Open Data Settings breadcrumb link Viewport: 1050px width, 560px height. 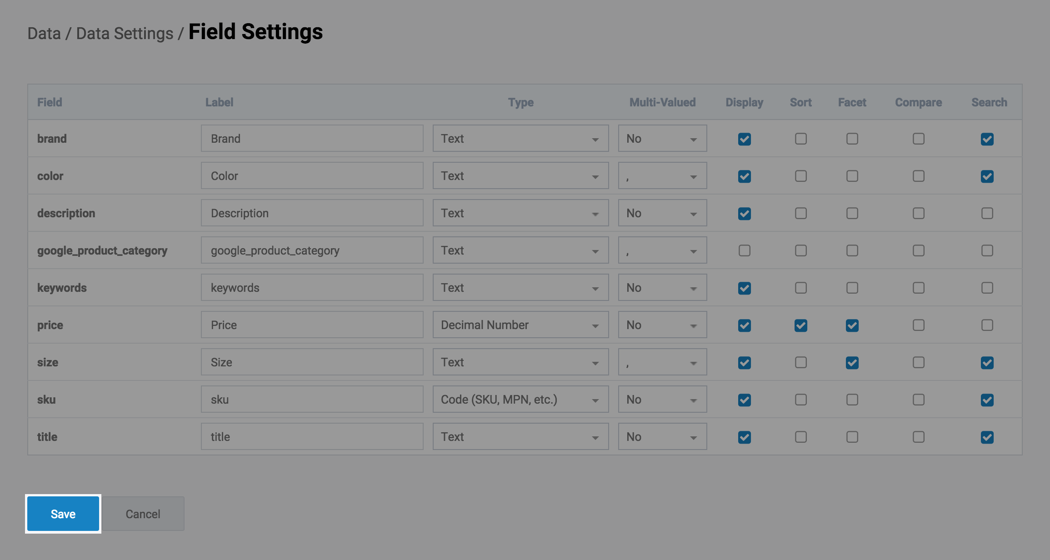tap(125, 34)
